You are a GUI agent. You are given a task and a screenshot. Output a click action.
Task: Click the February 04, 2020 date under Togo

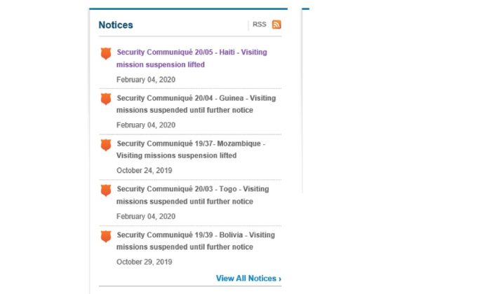146,216
